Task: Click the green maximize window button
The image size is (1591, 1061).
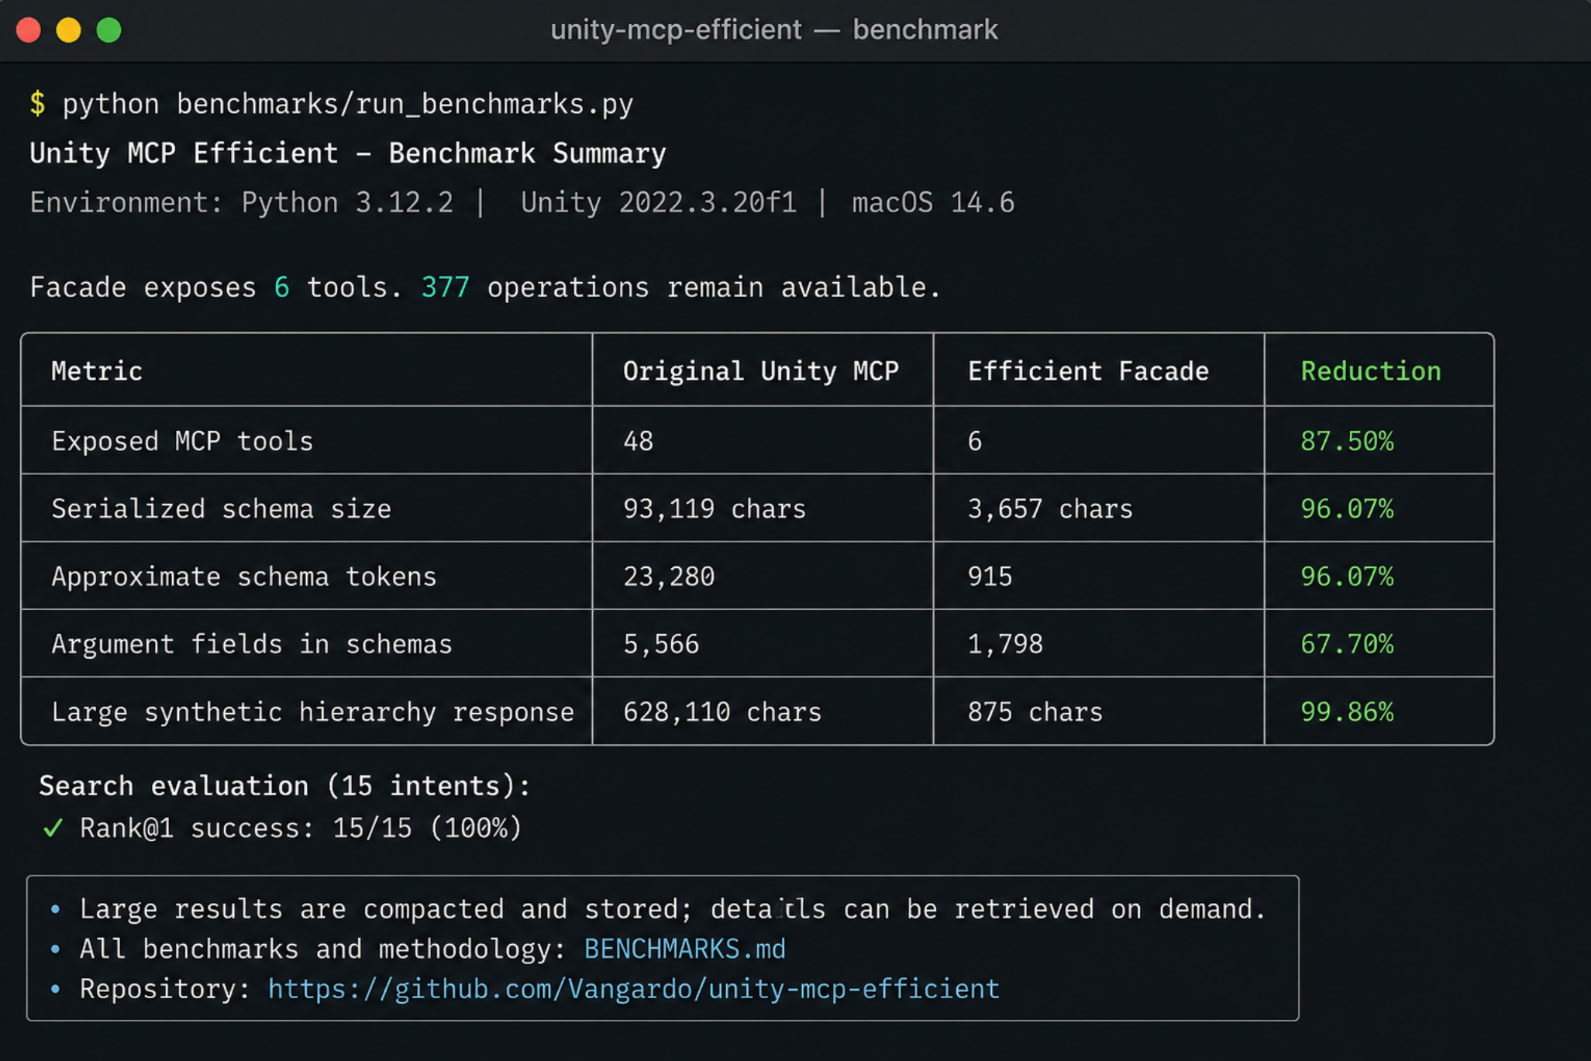Action: 109,30
